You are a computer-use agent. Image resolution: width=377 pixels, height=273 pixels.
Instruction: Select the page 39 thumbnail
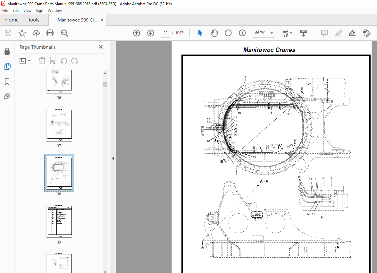point(59,221)
